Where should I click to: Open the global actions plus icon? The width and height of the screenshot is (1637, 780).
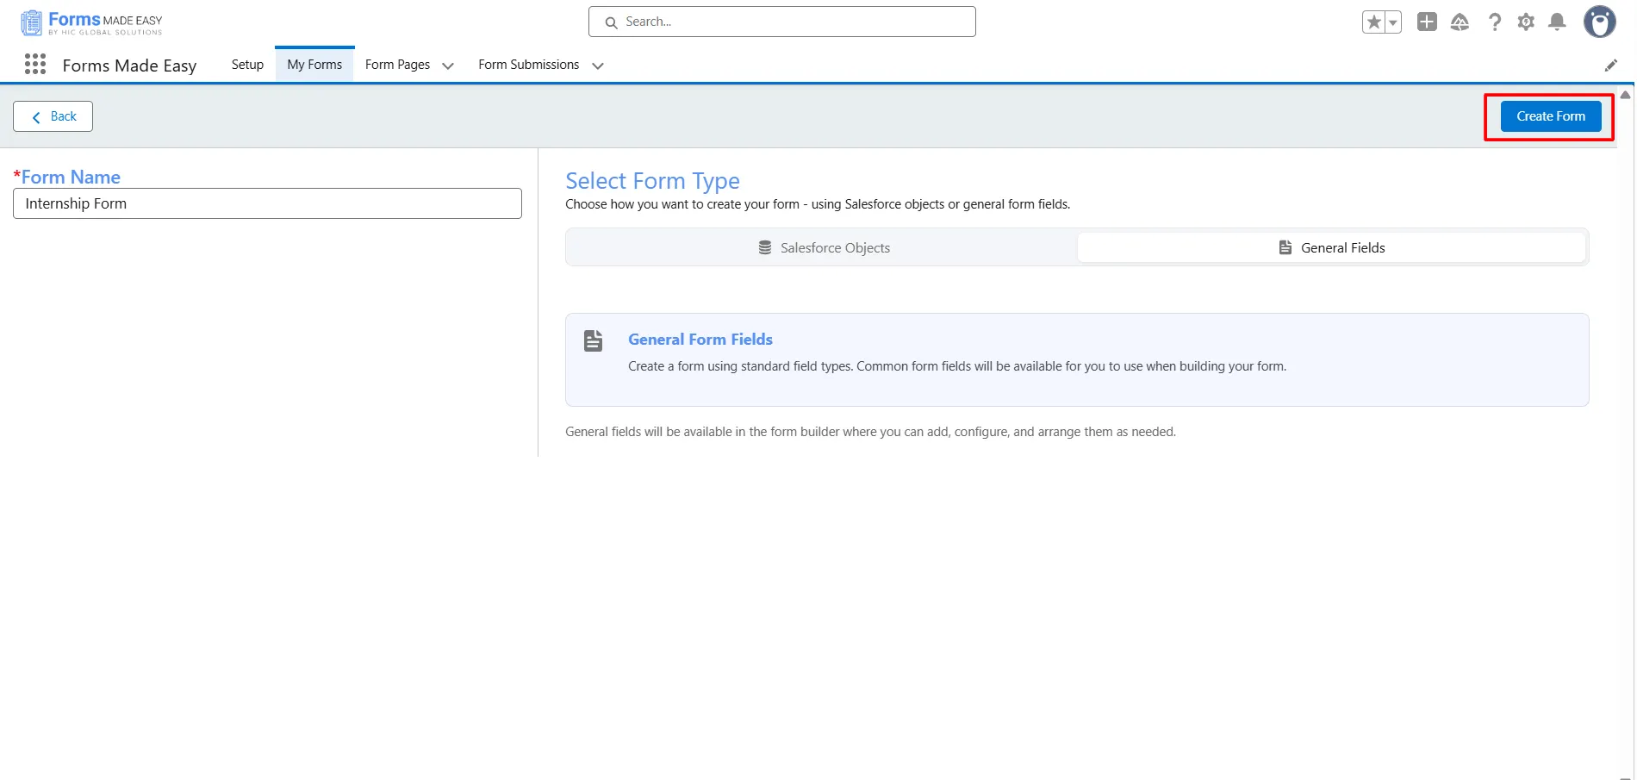click(1427, 22)
